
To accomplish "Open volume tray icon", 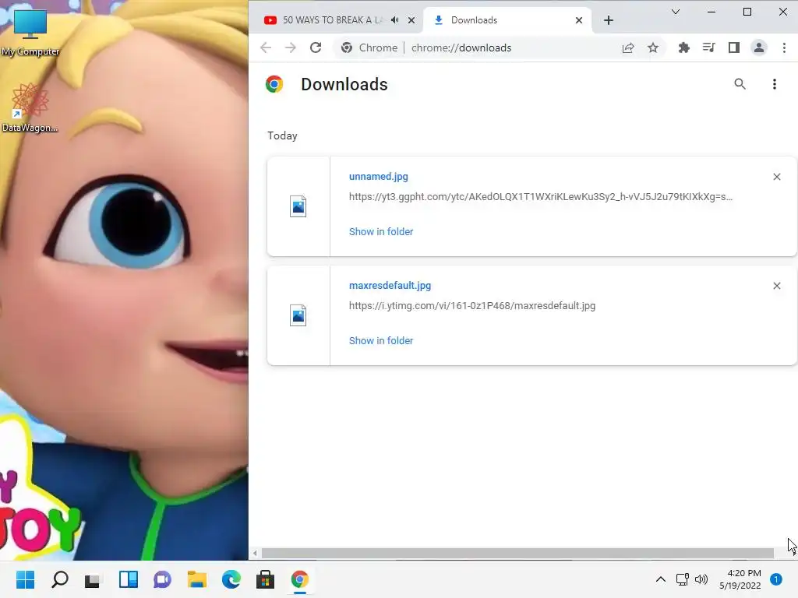I will (x=701, y=579).
